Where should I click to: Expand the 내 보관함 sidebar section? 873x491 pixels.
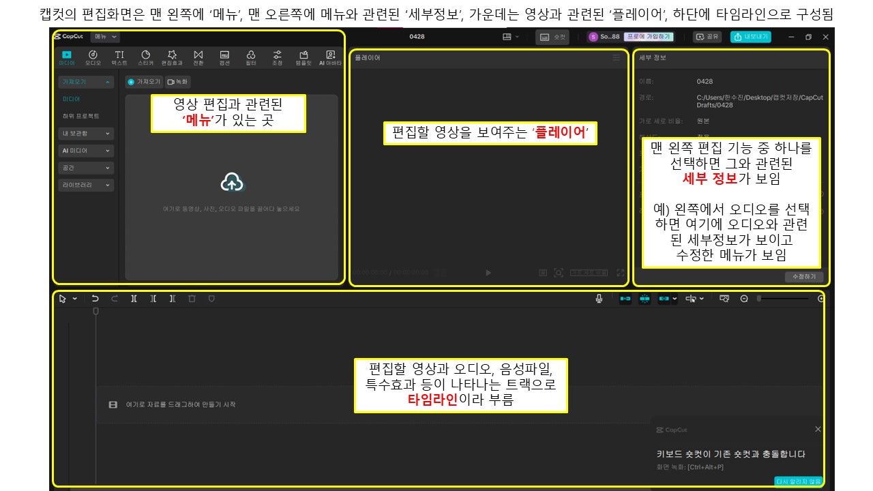pos(85,133)
